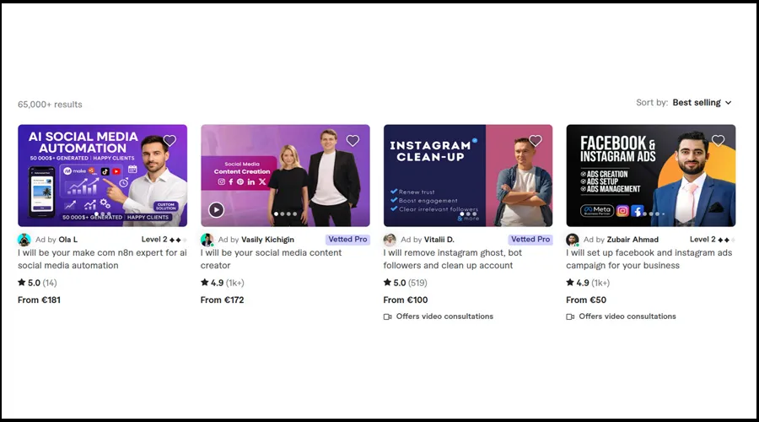Click Vasily Kichigin's profile avatar

(207, 240)
